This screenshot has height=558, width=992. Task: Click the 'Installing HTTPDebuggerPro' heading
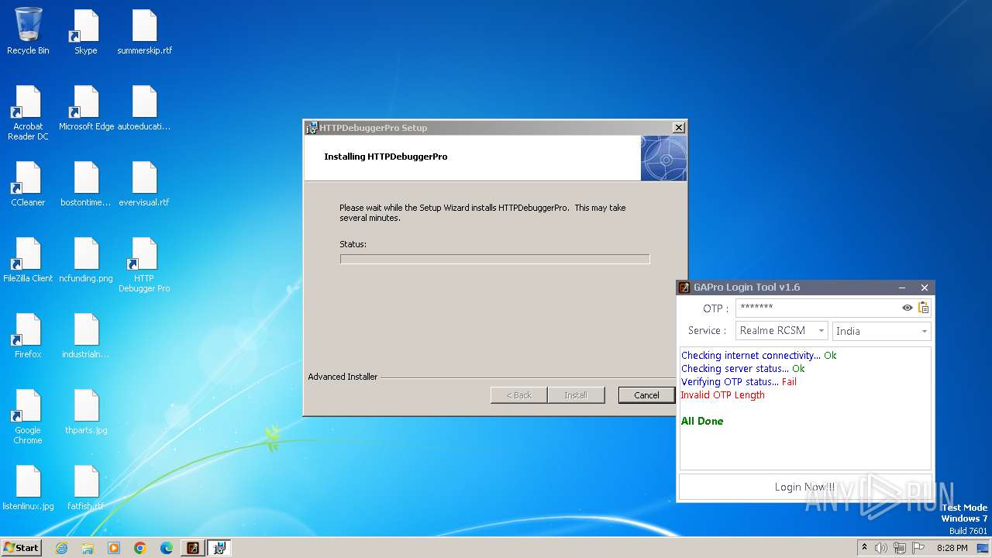(386, 157)
